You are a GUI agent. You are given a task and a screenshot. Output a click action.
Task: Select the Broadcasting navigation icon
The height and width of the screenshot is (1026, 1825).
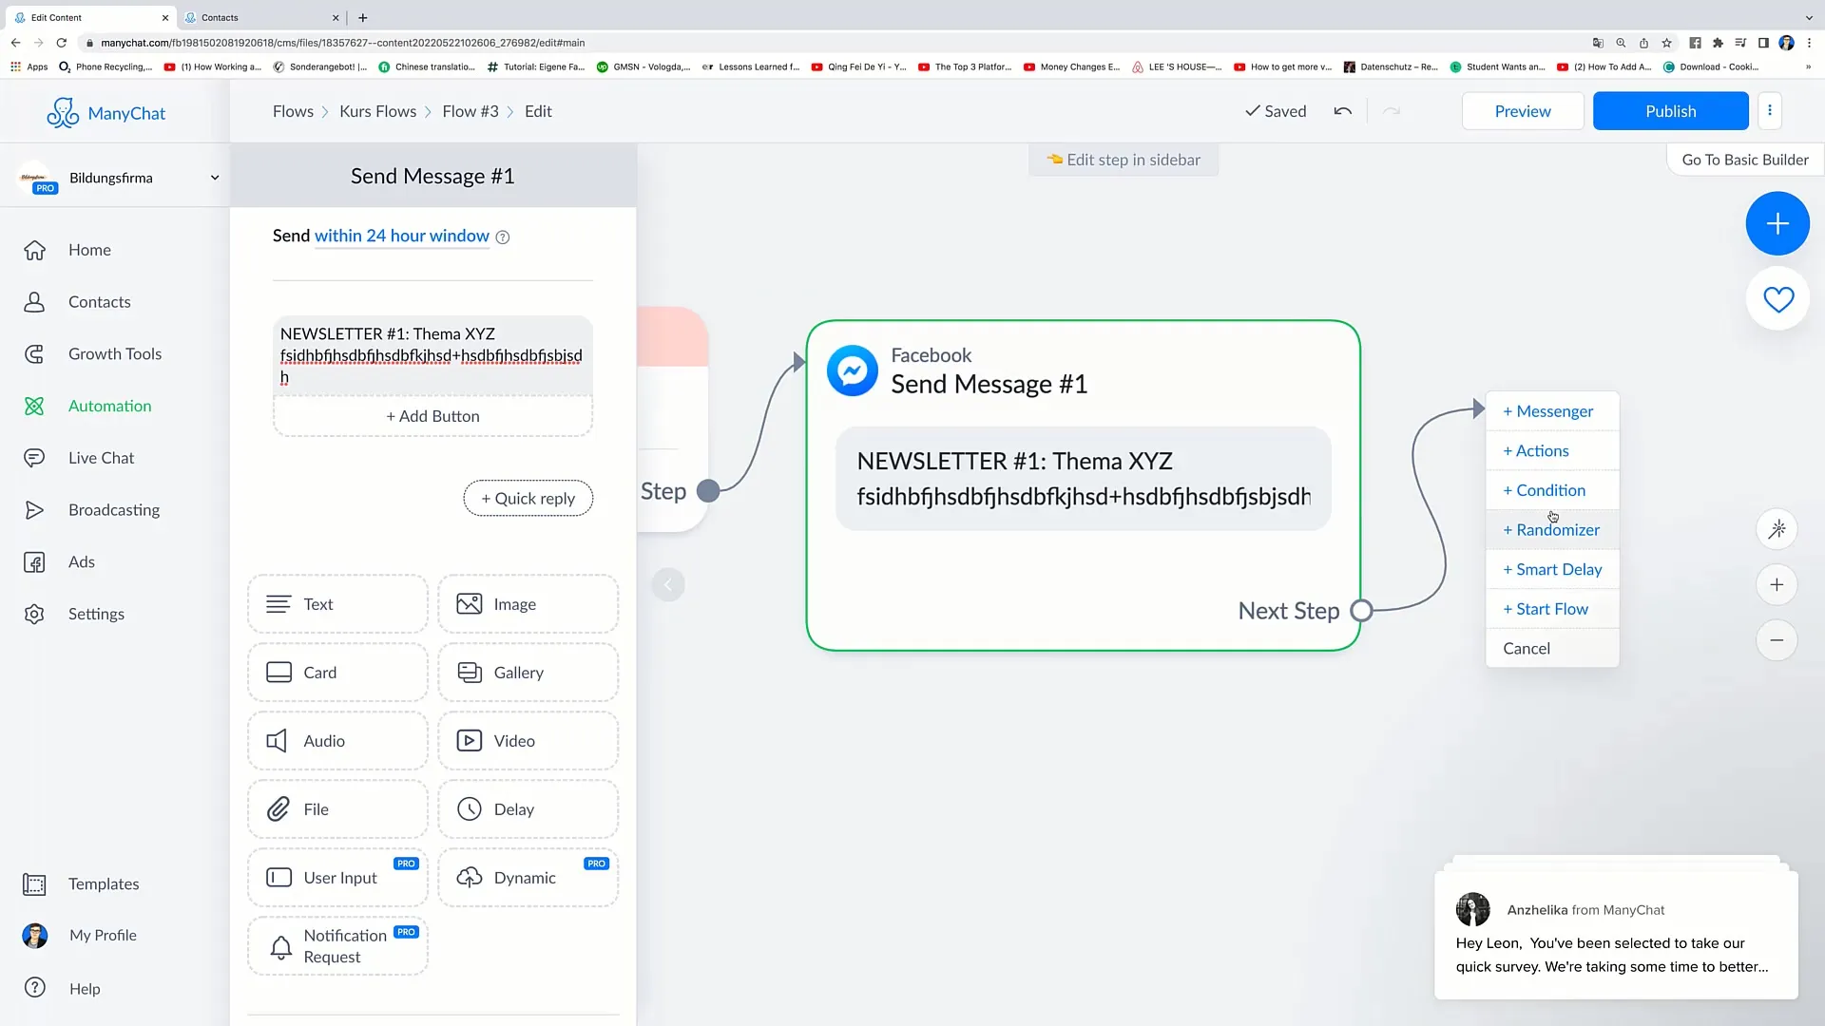(34, 510)
